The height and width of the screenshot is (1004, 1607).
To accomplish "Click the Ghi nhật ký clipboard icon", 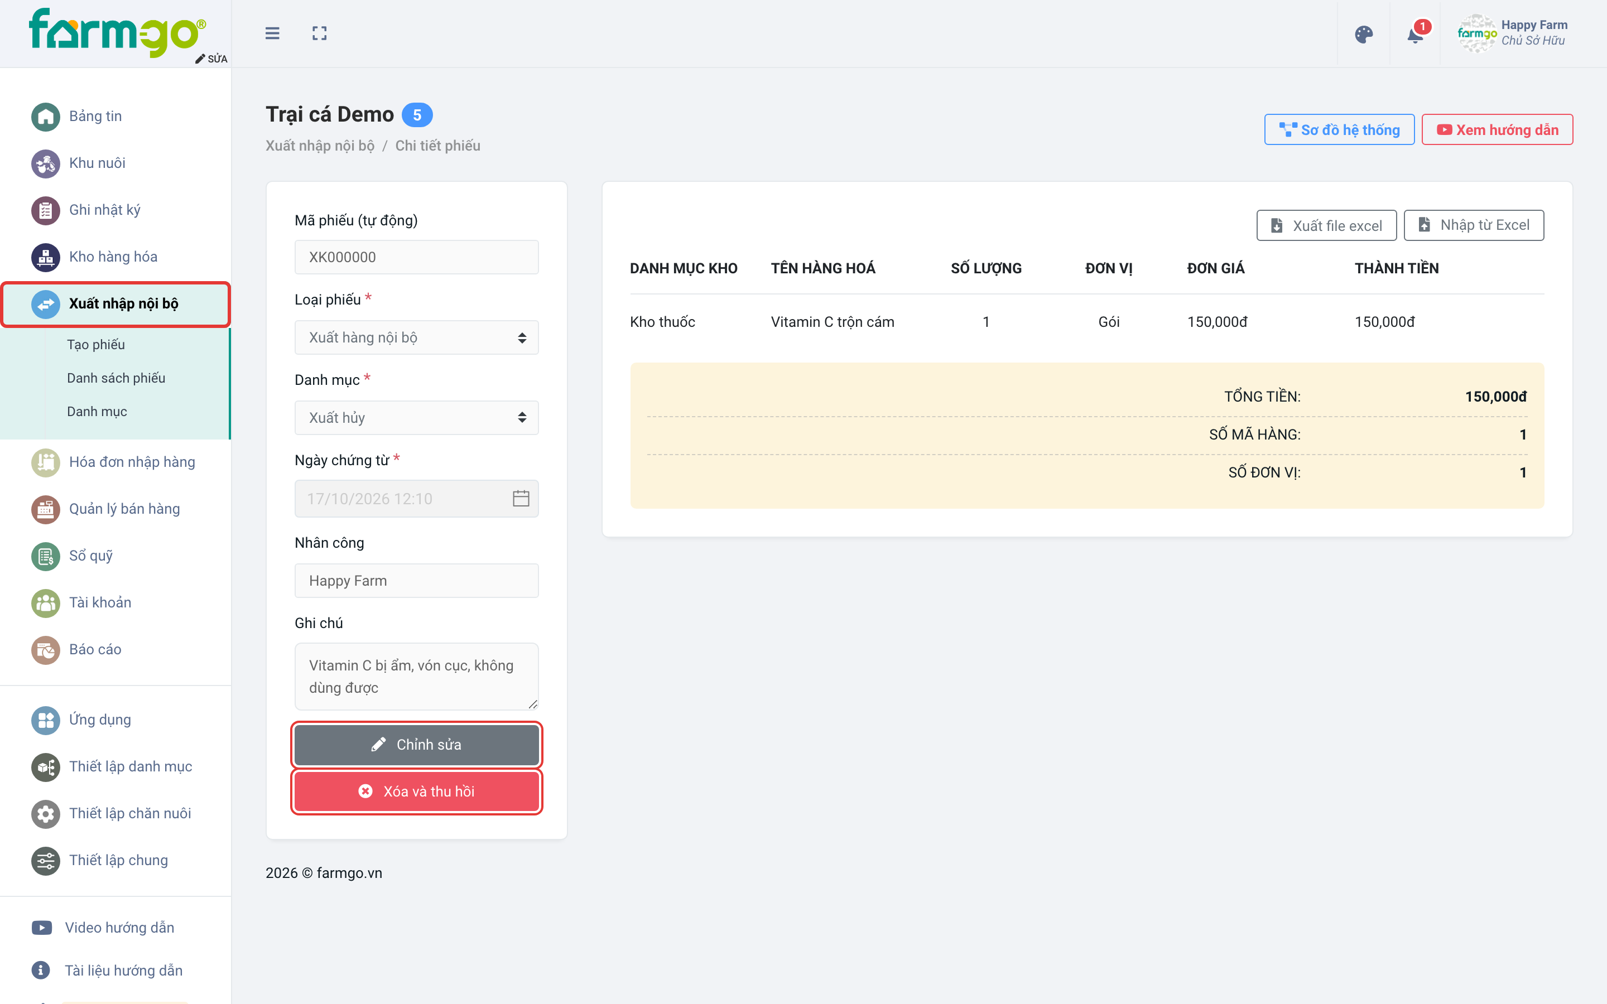I will 46,210.
